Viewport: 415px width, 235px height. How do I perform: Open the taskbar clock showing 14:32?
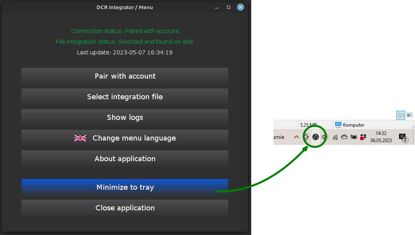click(x=381, y=137)
